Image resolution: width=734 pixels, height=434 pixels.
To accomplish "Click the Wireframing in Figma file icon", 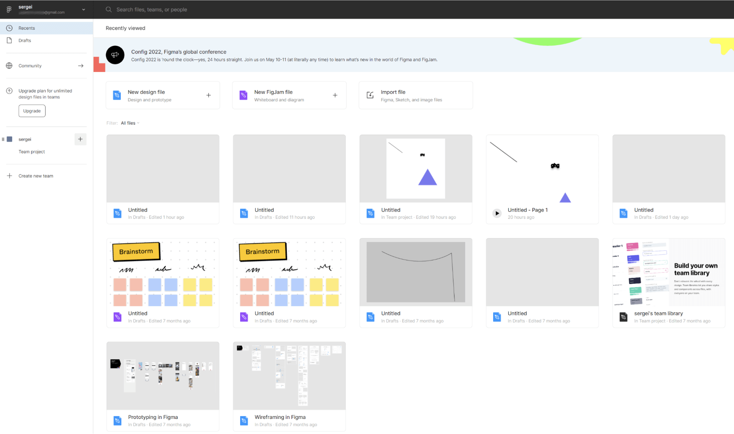I will tap(244, 420).
